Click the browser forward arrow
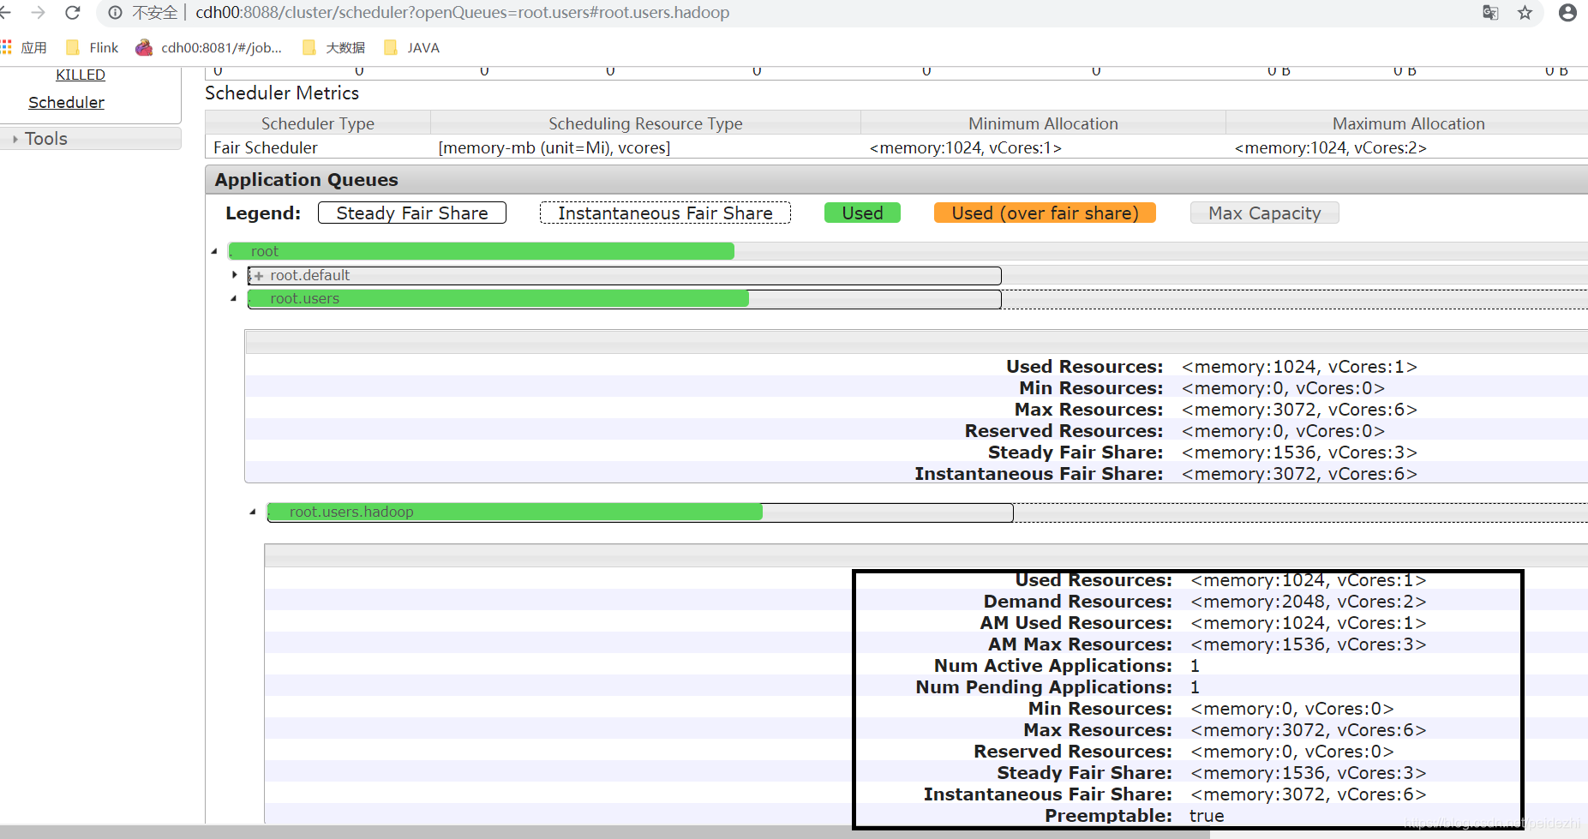This screenshot has height=839, width=1588. click(x=38, y=13)
